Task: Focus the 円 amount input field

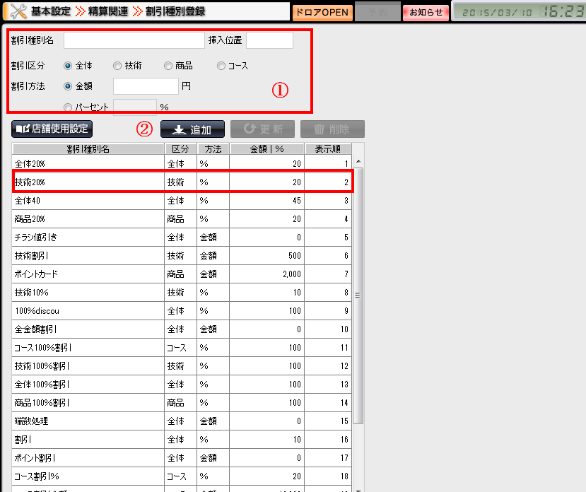Action: (x=146, y=86)
